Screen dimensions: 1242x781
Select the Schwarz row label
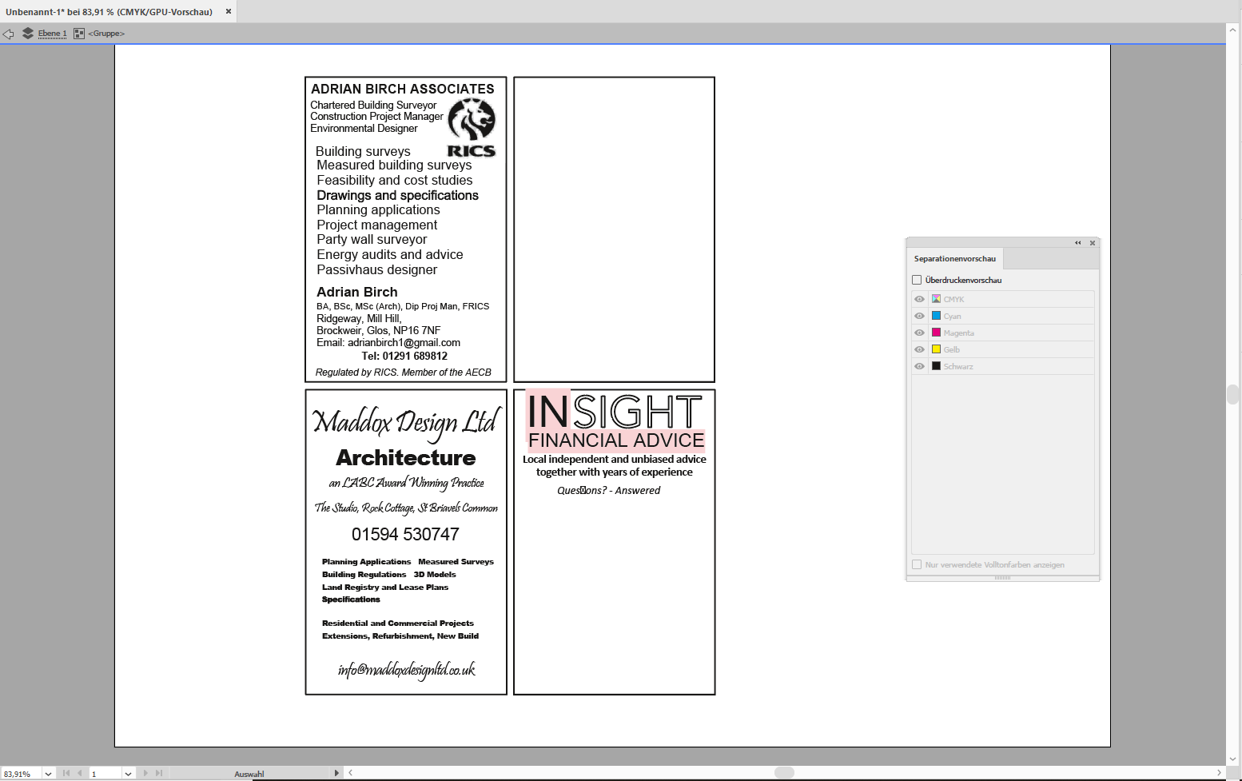pyautogui.click(x=958, y=367)
